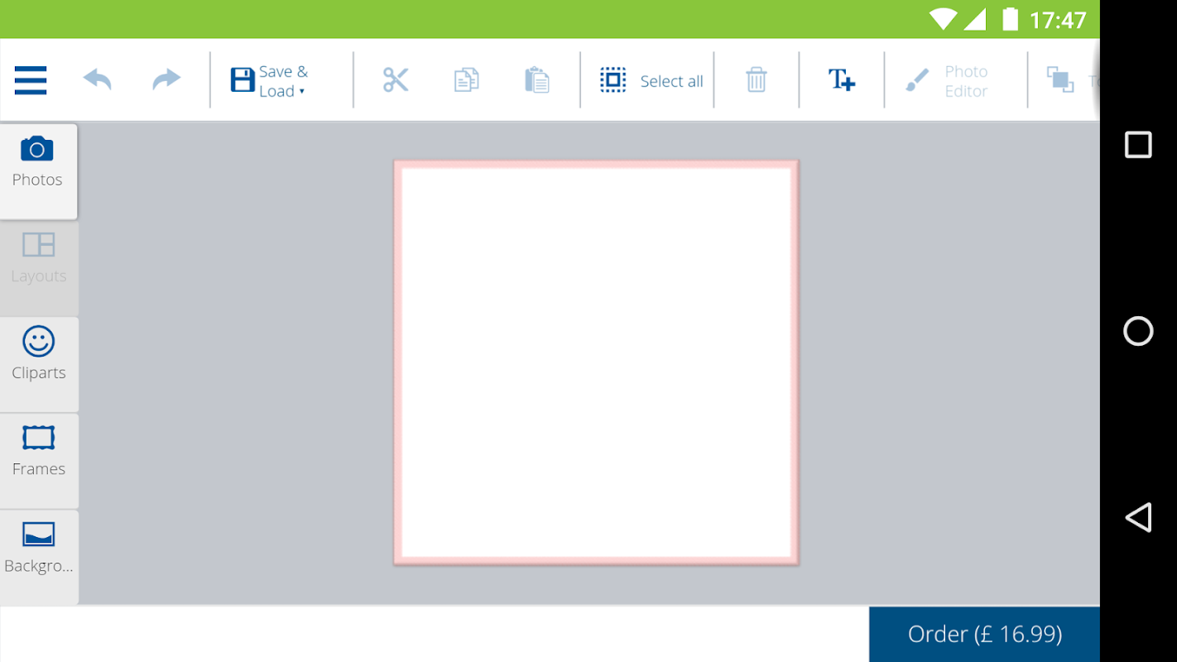
Task: Open the Save & Load dropdown
Action: (x=270, y=81)
